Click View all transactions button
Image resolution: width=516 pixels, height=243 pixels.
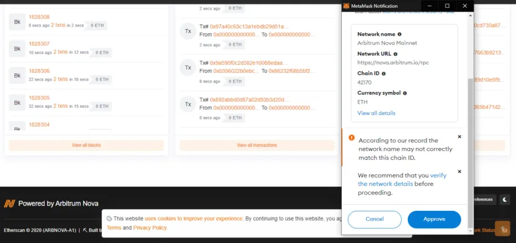pos(257,145)
